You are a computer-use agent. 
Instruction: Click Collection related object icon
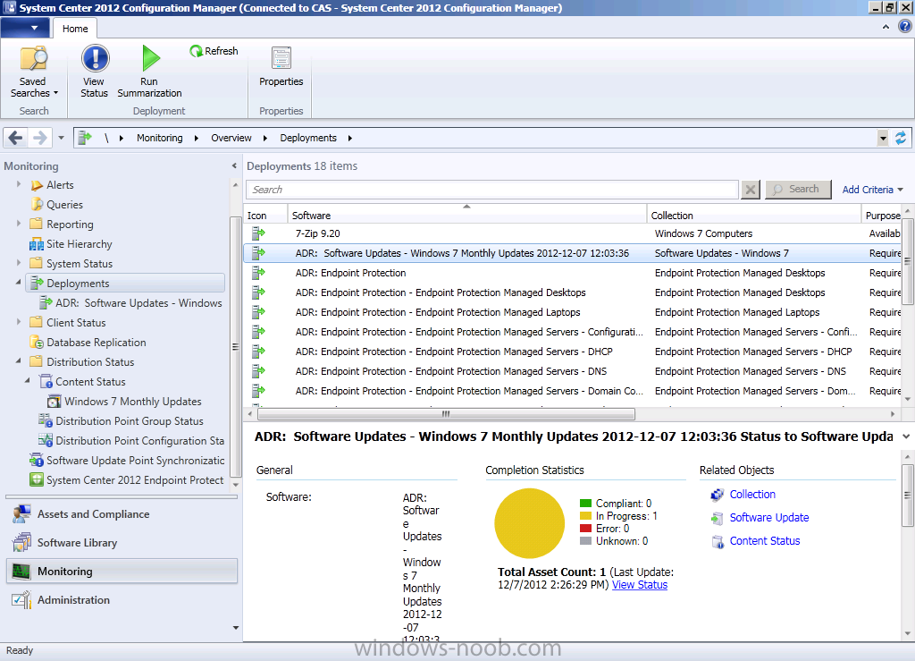[718, 496]
